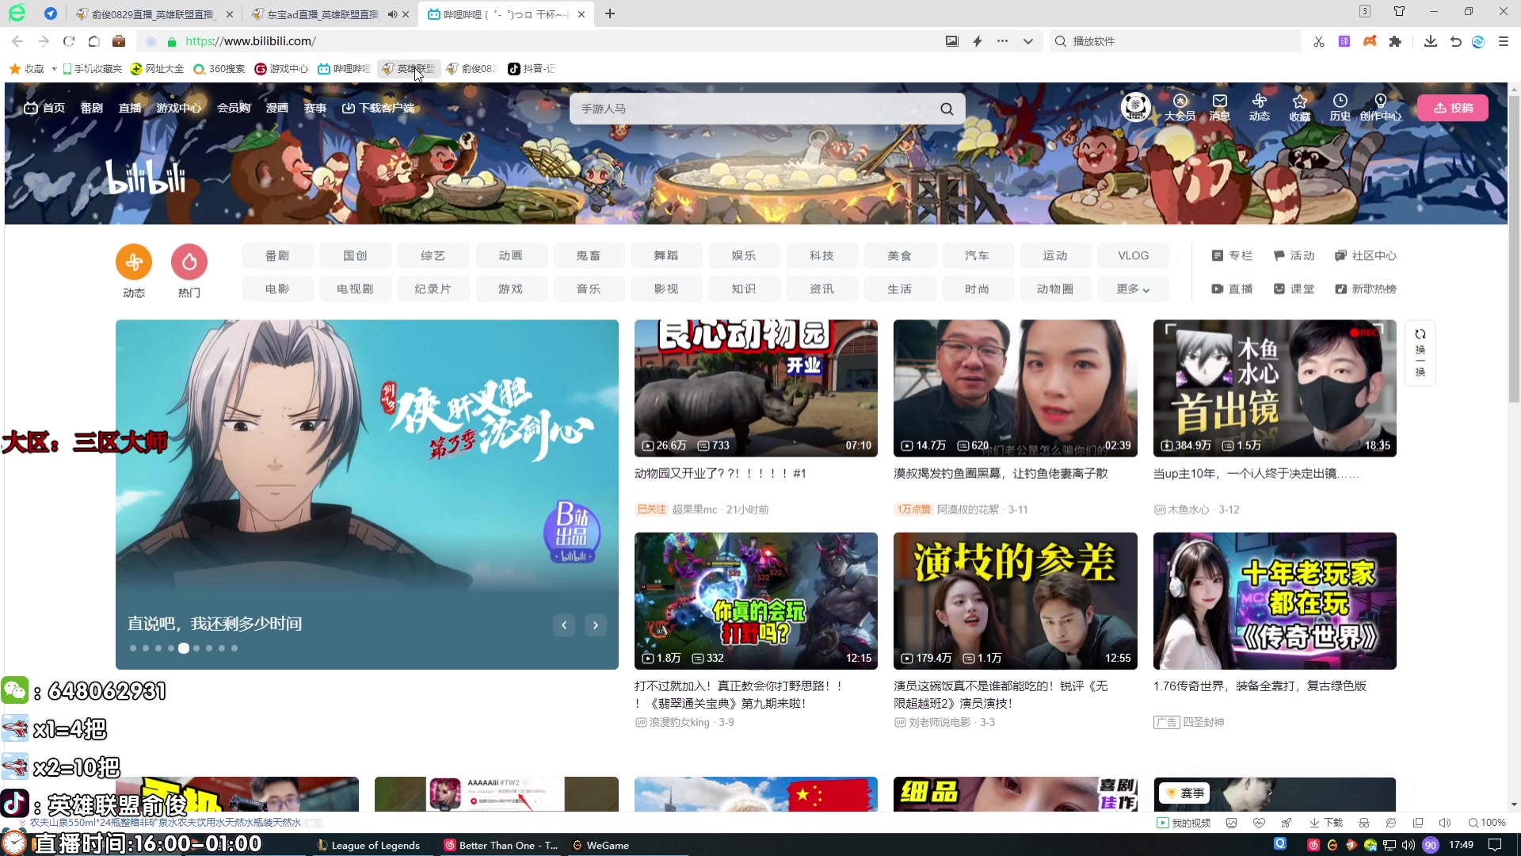Viewport: 1521px width, 856px height.
Task: Open the rhino zoo video thumbnail
Action: pos(756,388)
